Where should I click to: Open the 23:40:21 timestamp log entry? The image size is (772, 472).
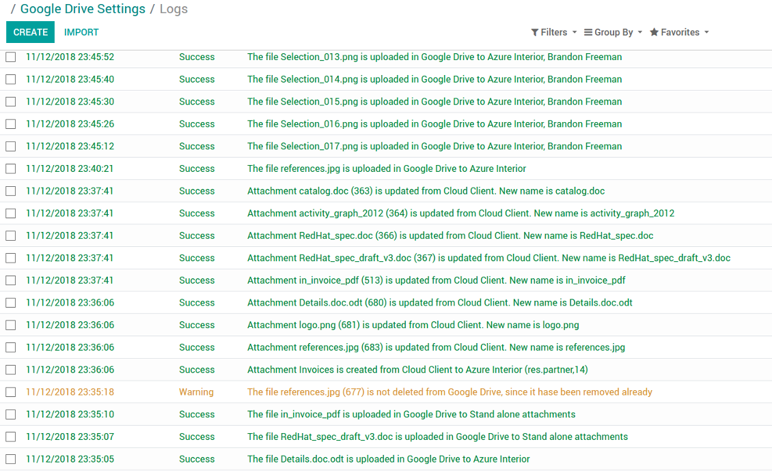click(x=70, y=168)
